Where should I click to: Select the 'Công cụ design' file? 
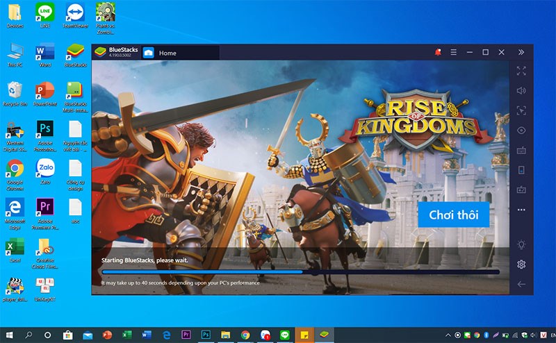(x=75, y=175)
